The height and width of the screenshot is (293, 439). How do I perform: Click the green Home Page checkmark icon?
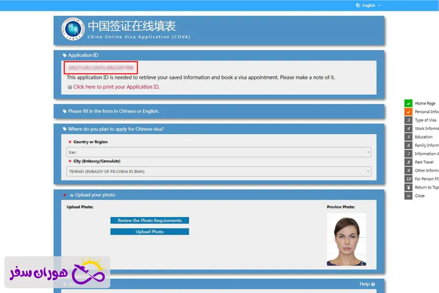coord(408,104)
